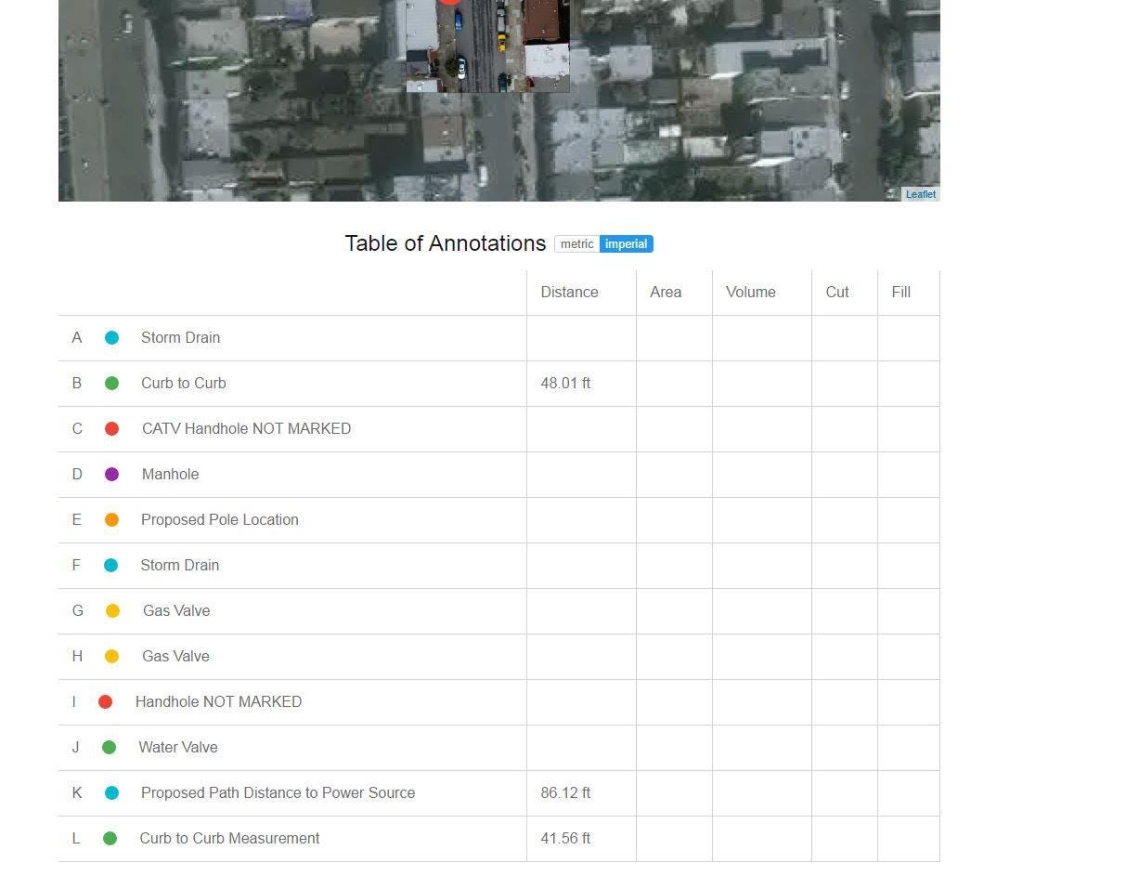Select 'CATV Handhole NOT MARKED' label

pos(246,429)
